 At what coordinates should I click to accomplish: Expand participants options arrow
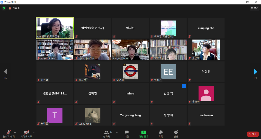click(x=117, y=132)
